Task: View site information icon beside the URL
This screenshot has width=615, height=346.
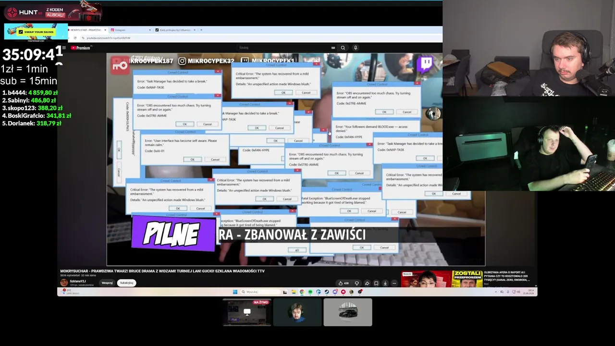Action: click(x=83, y=37)
